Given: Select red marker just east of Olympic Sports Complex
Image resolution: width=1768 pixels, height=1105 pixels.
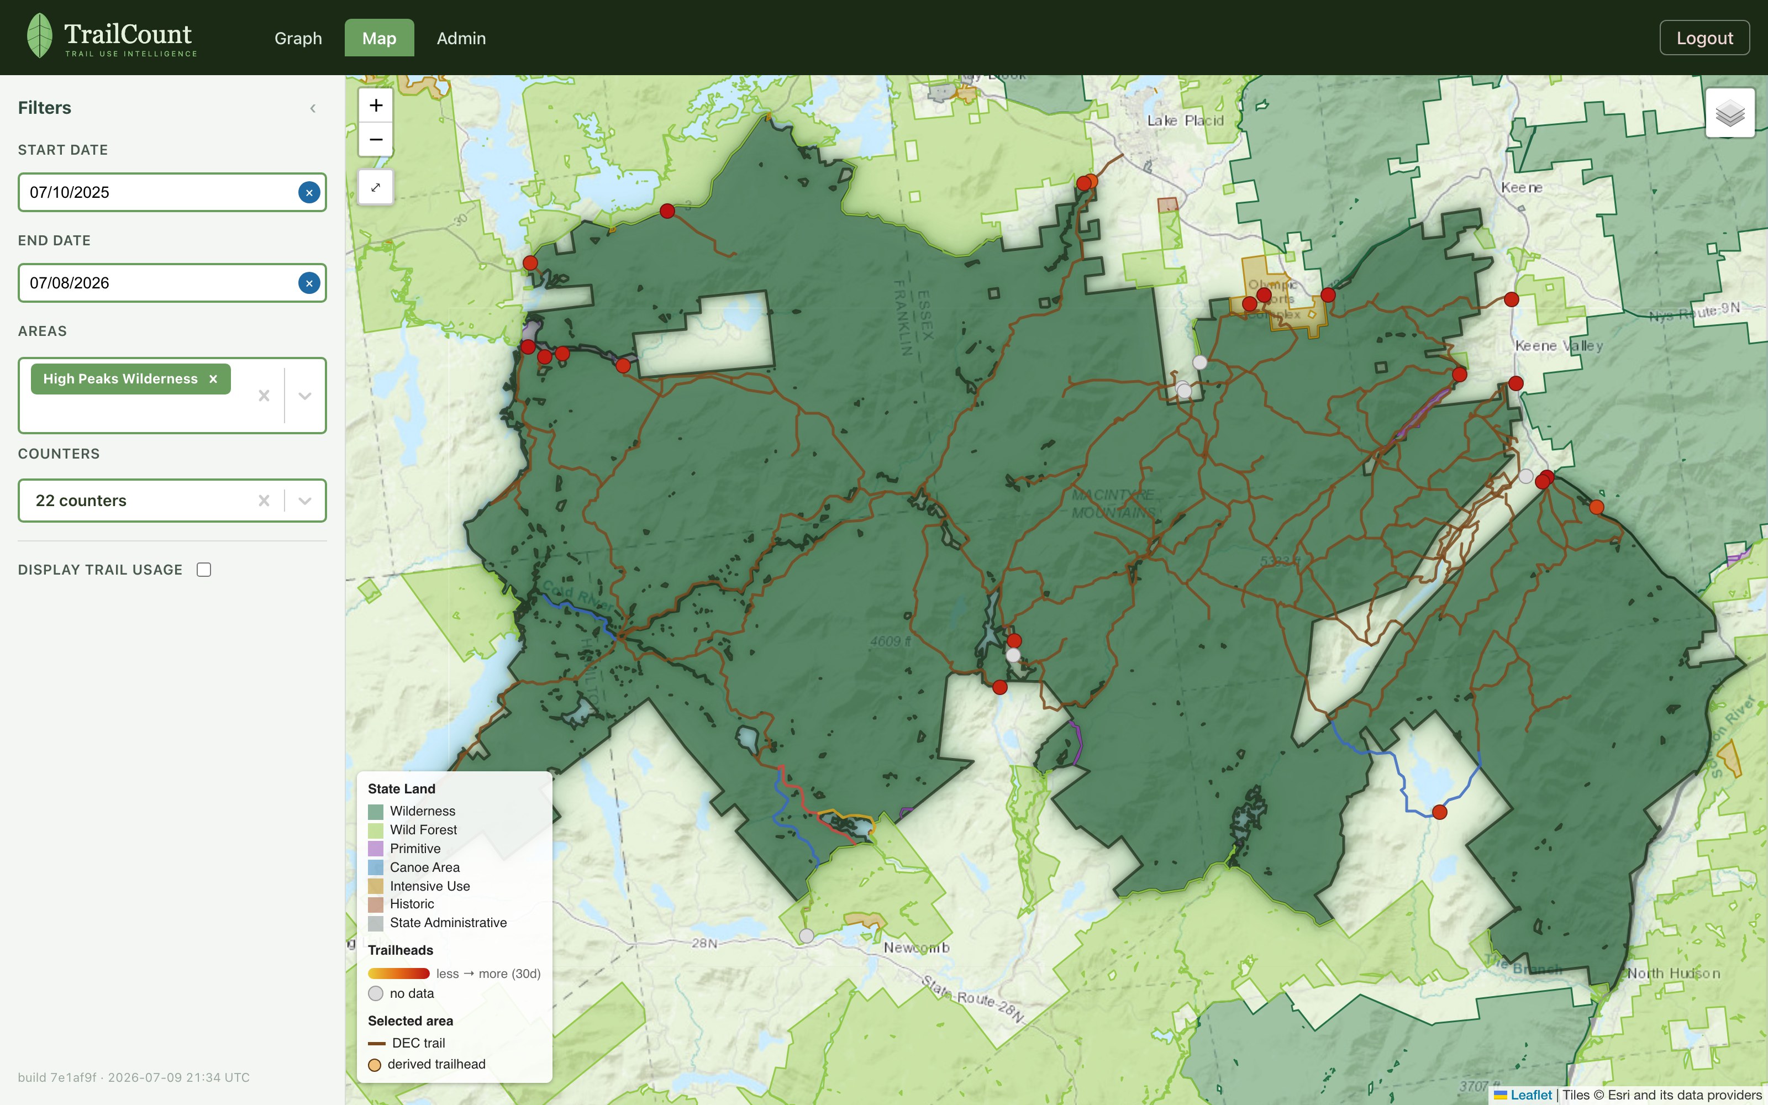Looking at the screenshot, I should point(1328,295).
